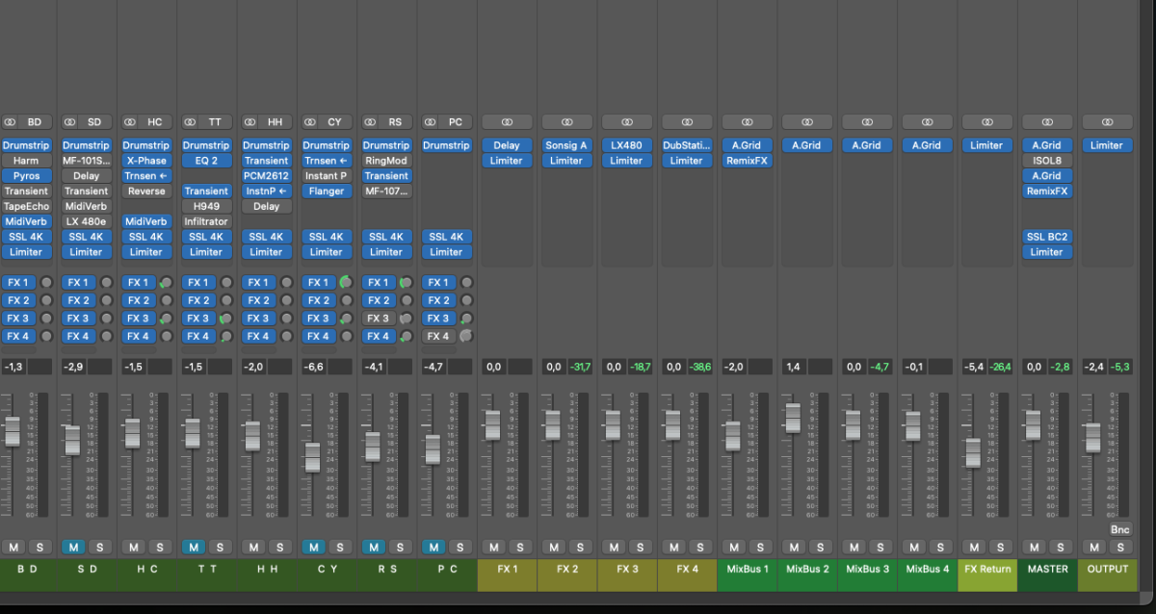Mute the FX 2 aux channel

pos(553,547)
